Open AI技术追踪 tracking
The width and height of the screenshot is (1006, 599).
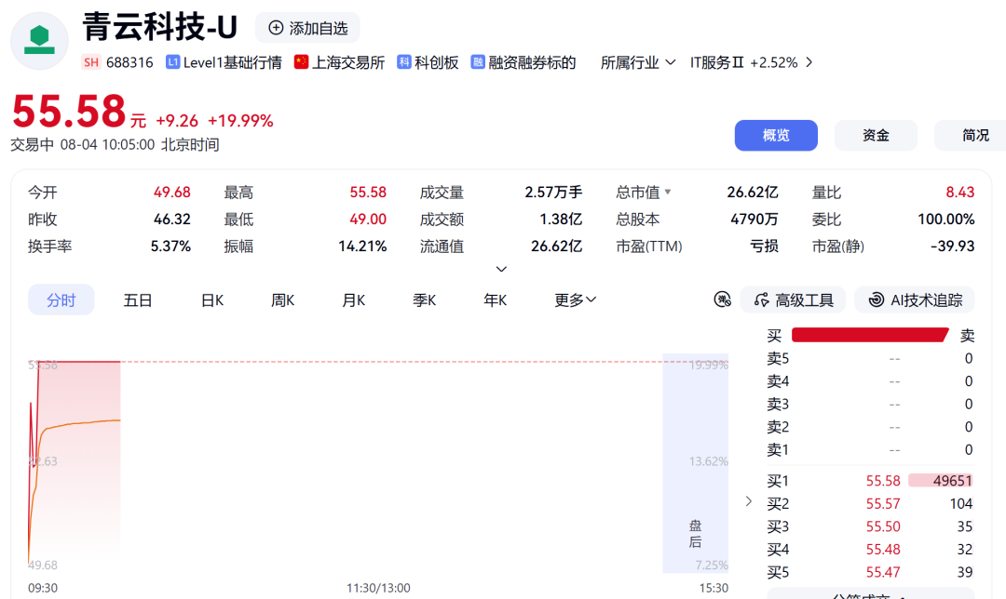pos(915,299)
